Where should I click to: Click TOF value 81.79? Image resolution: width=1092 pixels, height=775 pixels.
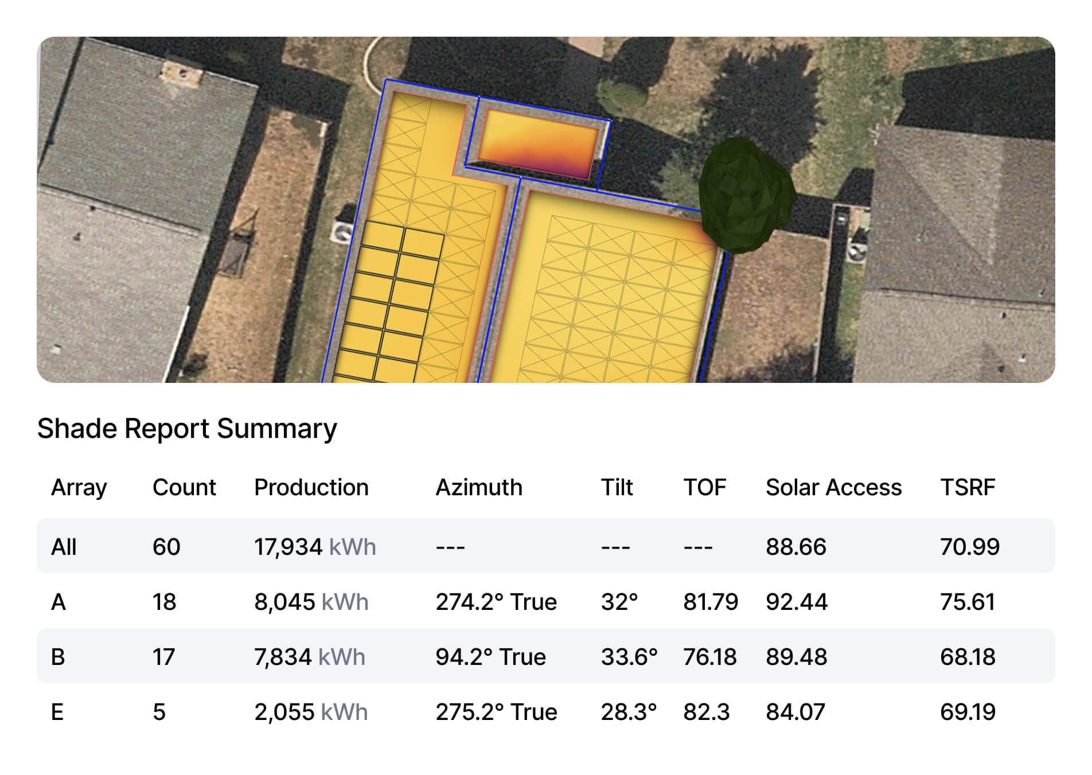[x=711, y=602]
